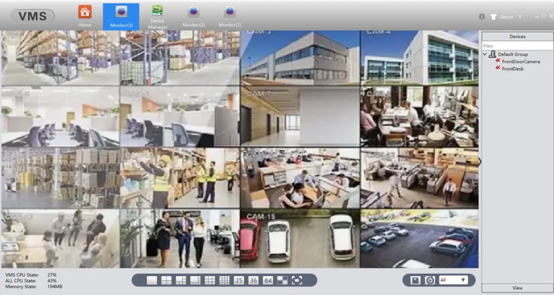Open the Home tab

pos(84,16)
